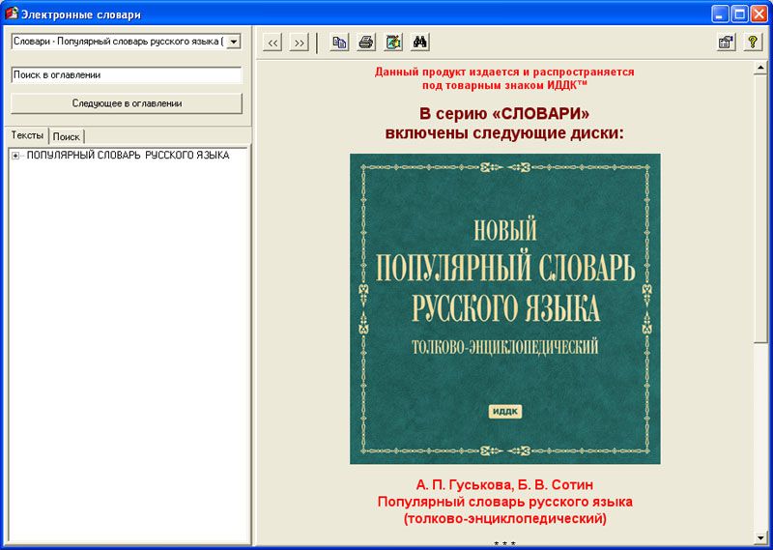Click the previous page arrows button
Image resolution: width=773 pixels, height=550 pixels.
point(273,43)
